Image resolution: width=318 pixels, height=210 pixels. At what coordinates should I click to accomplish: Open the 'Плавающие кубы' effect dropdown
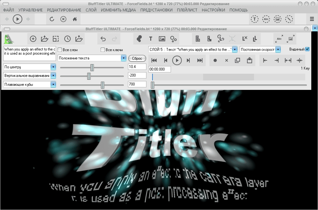coord(53,84)
